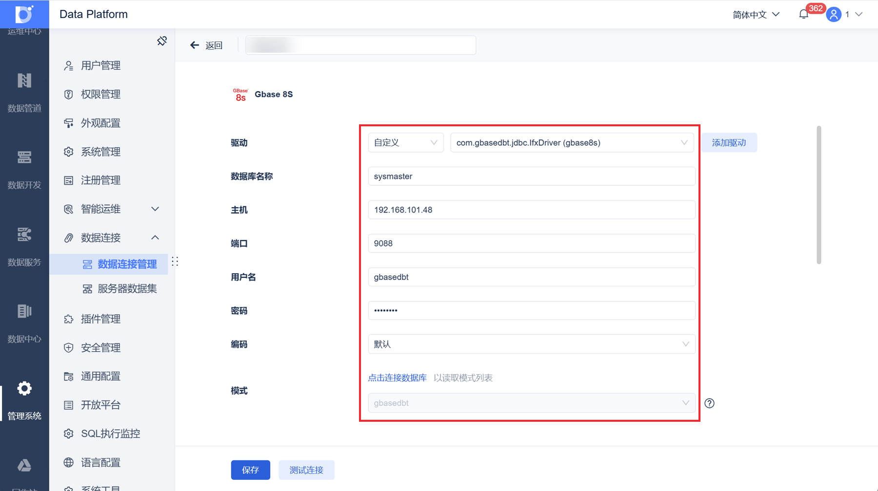Open the 模式 gbasedbt schema dropdown
Screen dimensions: 878x491
(x=532, y=403)
